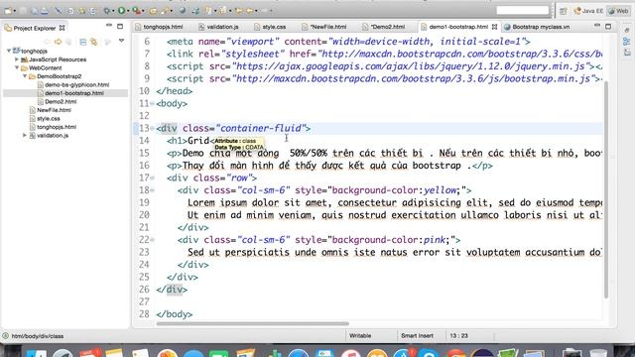Click the green Run button

pos(121,11)
